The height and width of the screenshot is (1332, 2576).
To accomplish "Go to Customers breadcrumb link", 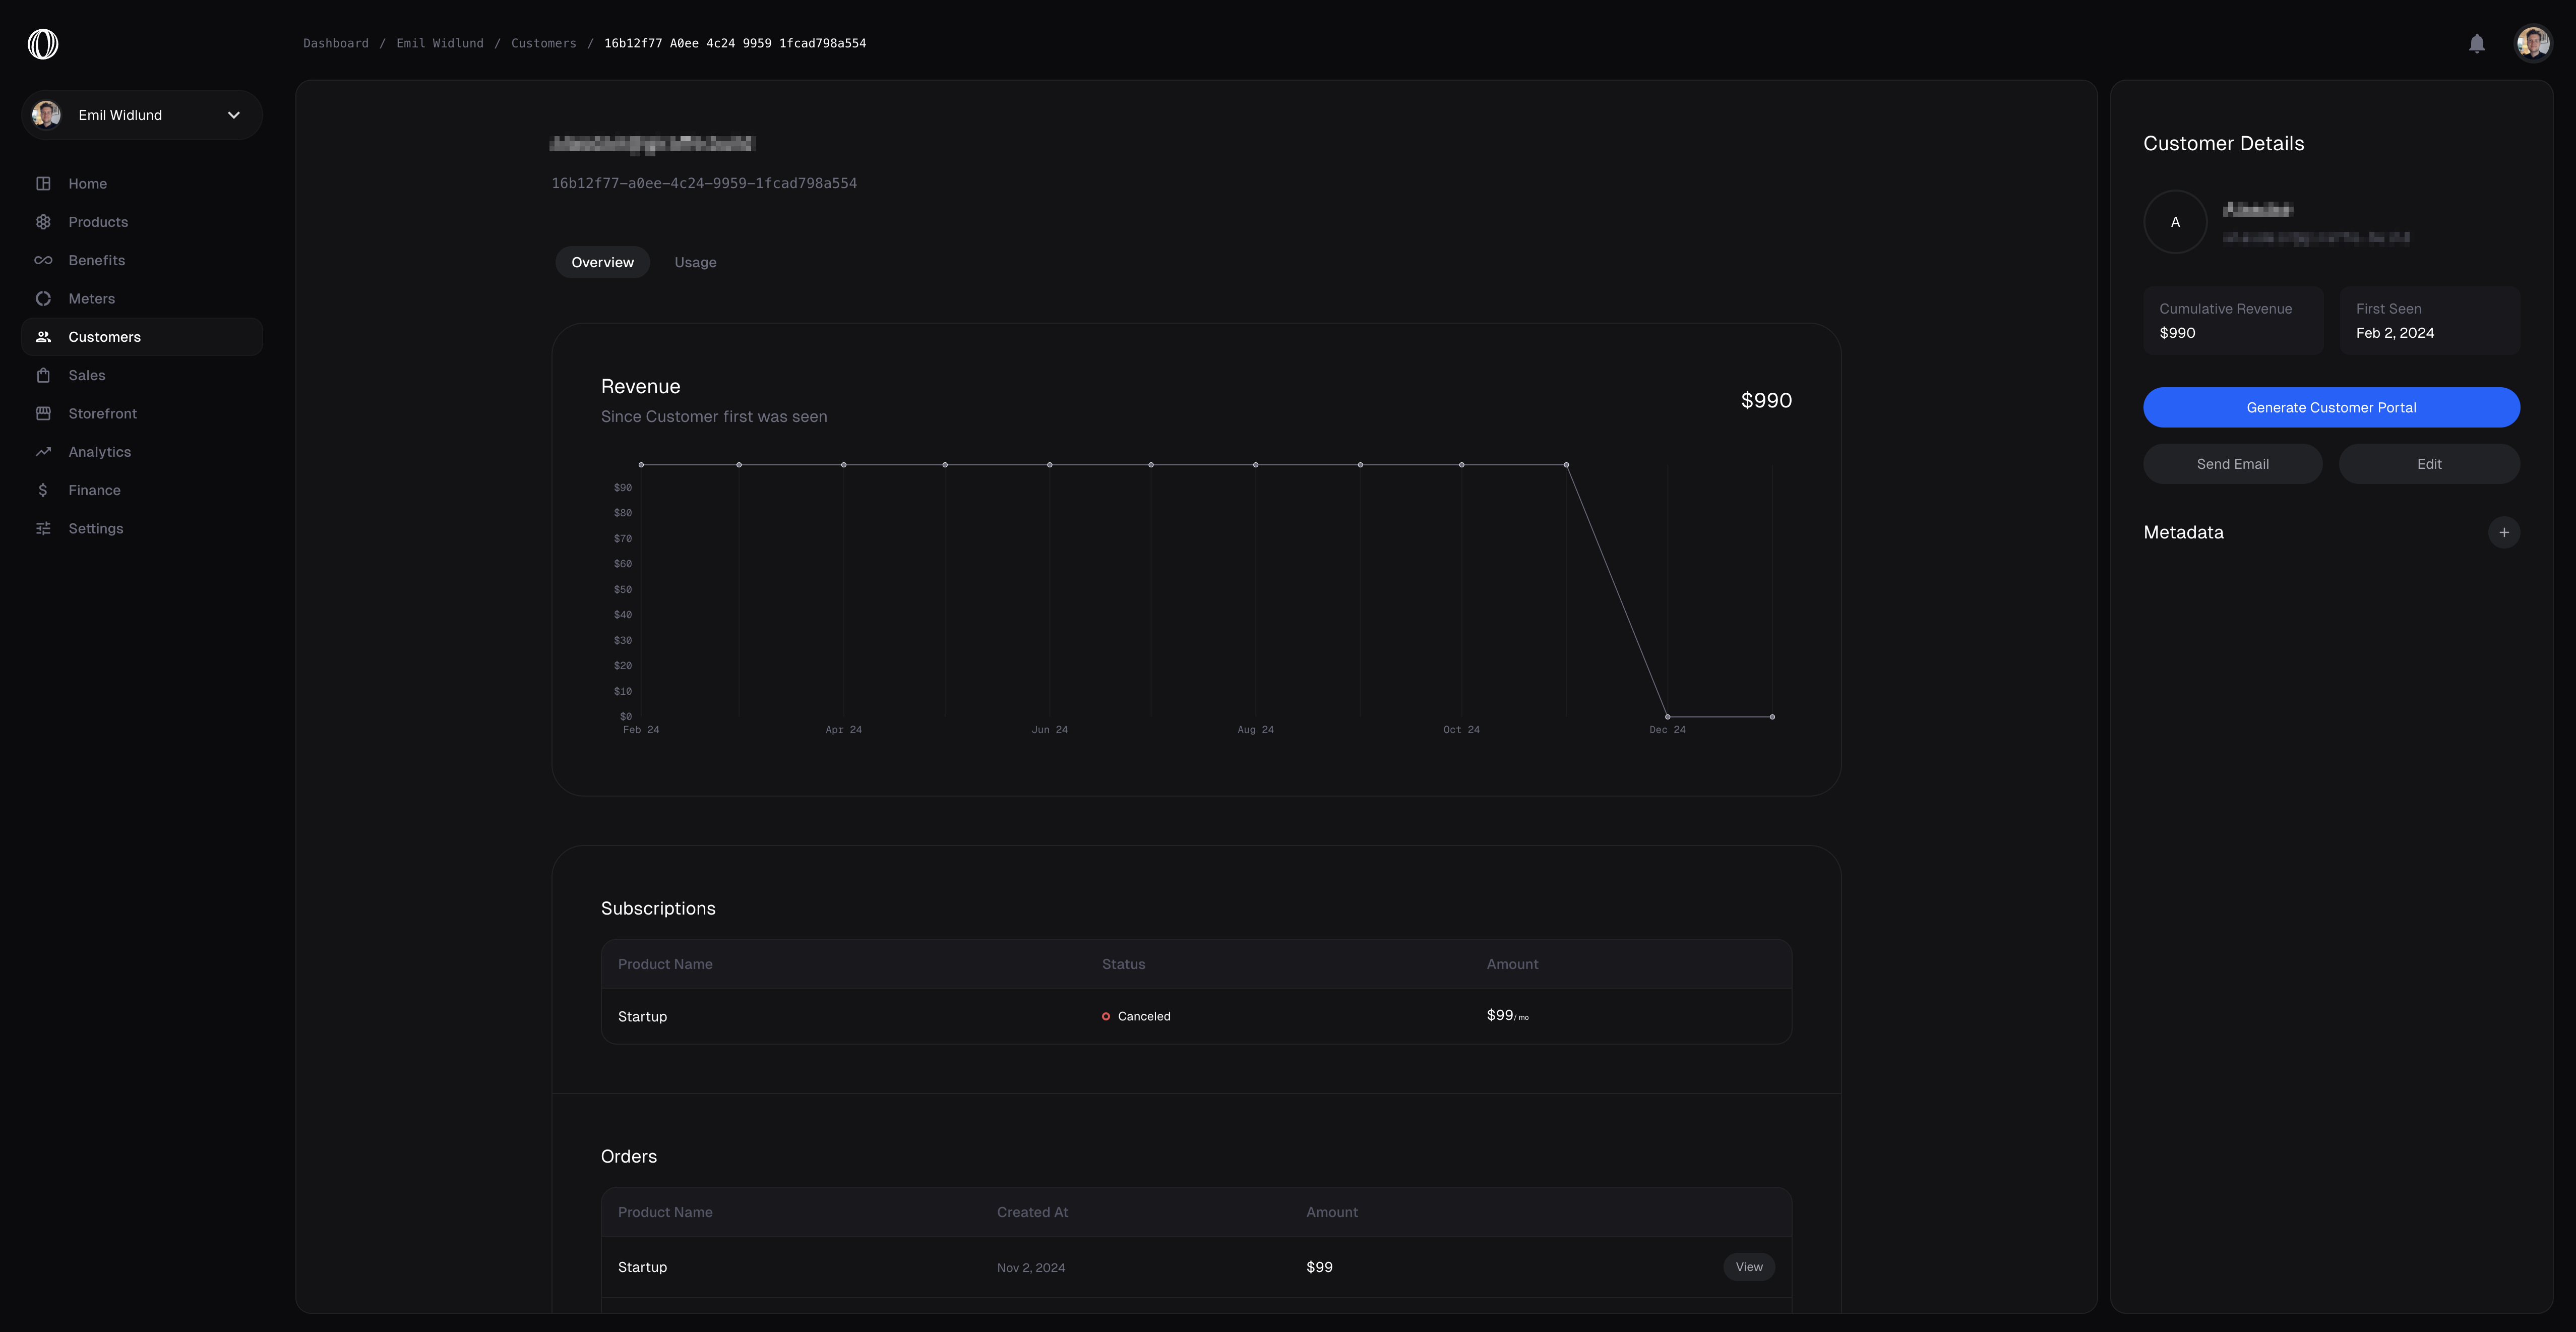I will point(543,44).
